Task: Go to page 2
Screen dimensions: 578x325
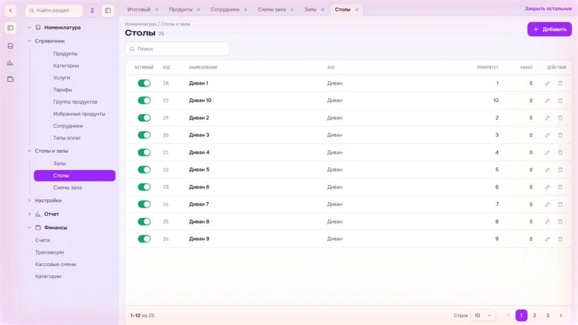Action: (x=534, y=316)
